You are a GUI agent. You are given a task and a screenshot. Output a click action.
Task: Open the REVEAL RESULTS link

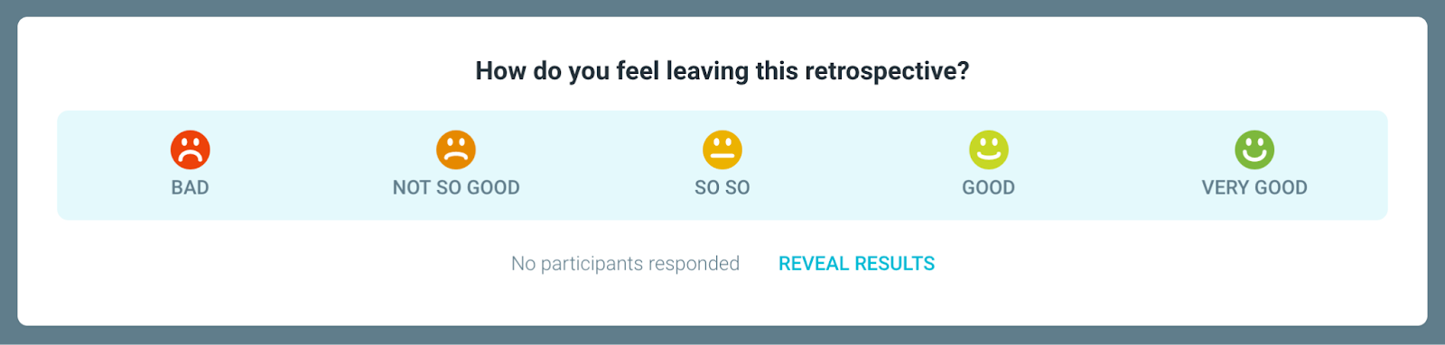coord(857,264)
